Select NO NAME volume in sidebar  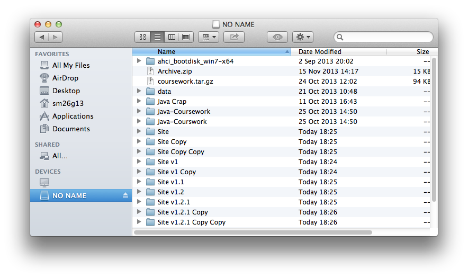coord(81,195)
